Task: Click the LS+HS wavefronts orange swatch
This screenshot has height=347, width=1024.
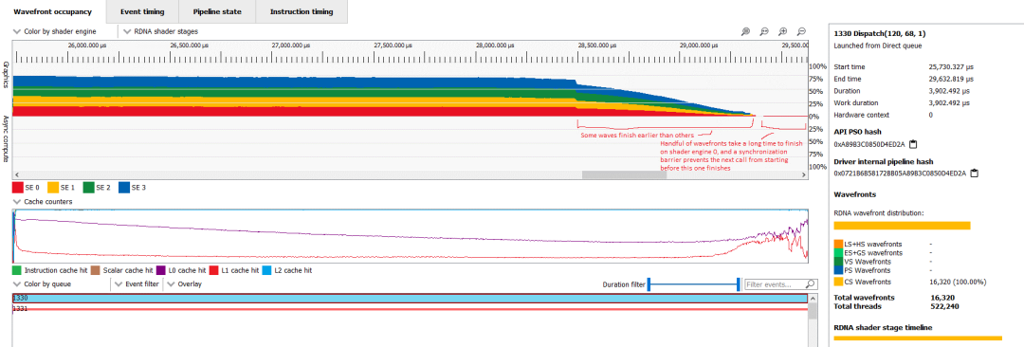Action: (838, 243)
